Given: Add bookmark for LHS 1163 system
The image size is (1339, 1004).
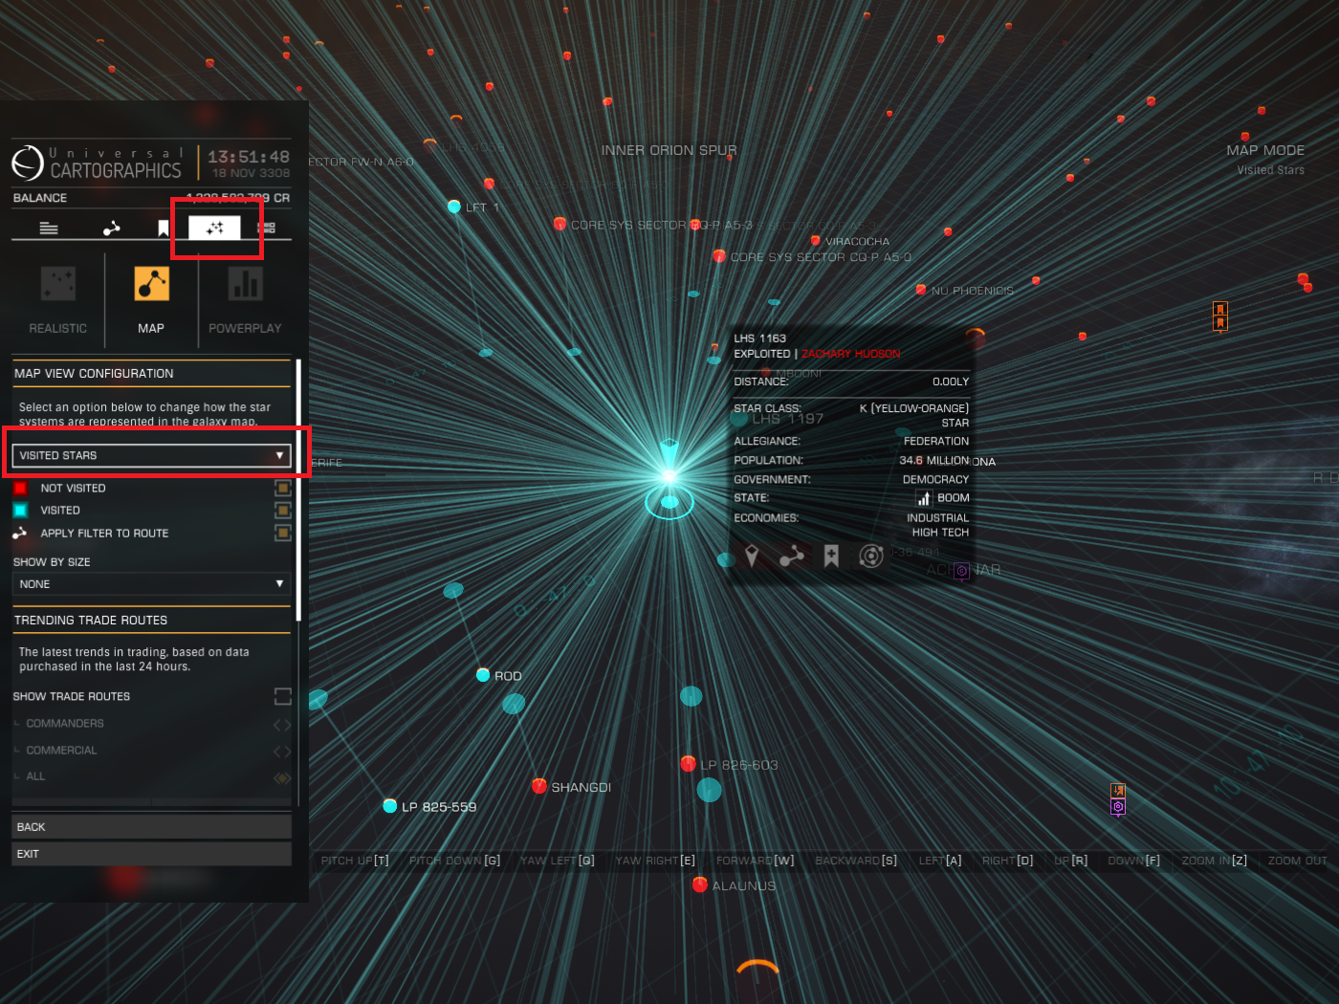Looking at the screenshot, I should point(831,556).
